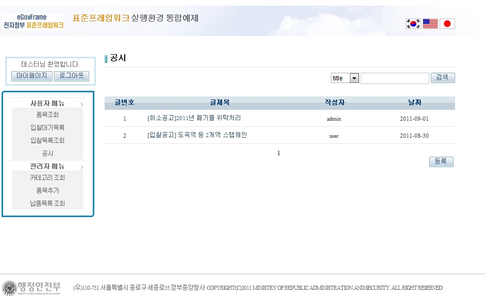485x296 pixels.
Task: Open the title search-type dropdown
Action: 345,78
